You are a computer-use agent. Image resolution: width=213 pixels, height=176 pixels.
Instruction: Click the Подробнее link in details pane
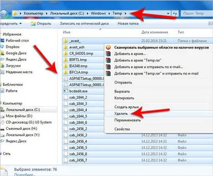[25, 175]
